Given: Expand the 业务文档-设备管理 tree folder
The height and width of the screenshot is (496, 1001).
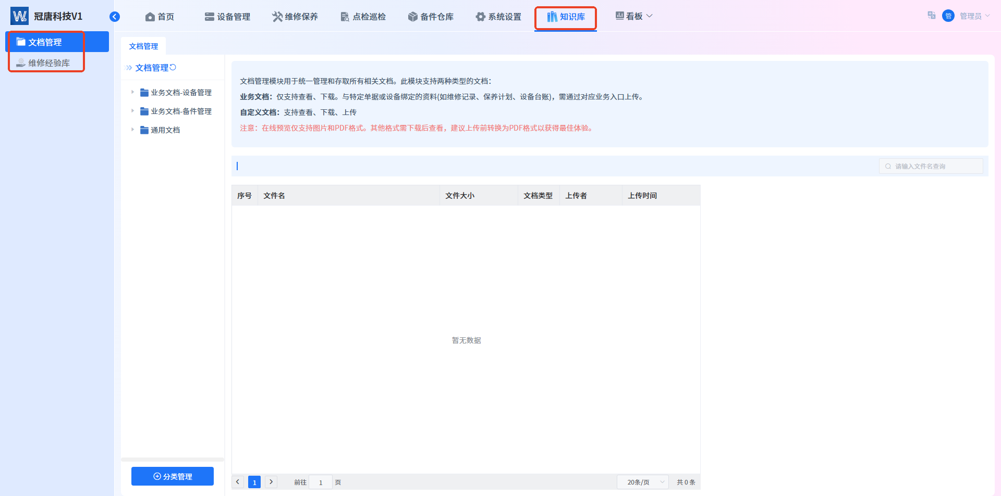Looking at the screenshot, I should pos(132,92).
